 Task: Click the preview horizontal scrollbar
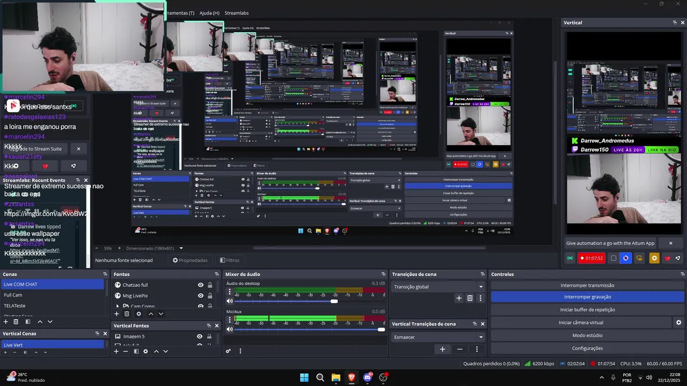[x=369, y=248]
